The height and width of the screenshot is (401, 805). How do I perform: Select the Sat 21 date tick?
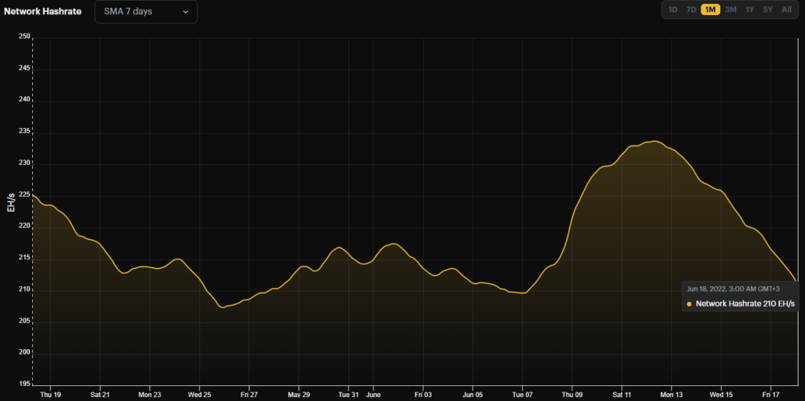pyautogui.click(x=100, y=394)
